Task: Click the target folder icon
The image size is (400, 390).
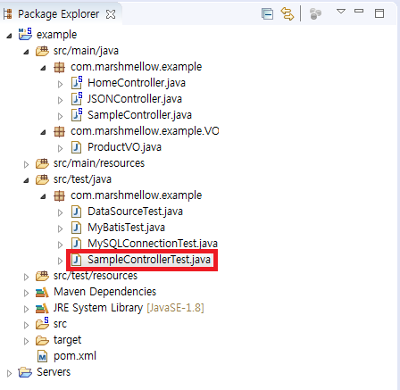Action: pos(42,340)
